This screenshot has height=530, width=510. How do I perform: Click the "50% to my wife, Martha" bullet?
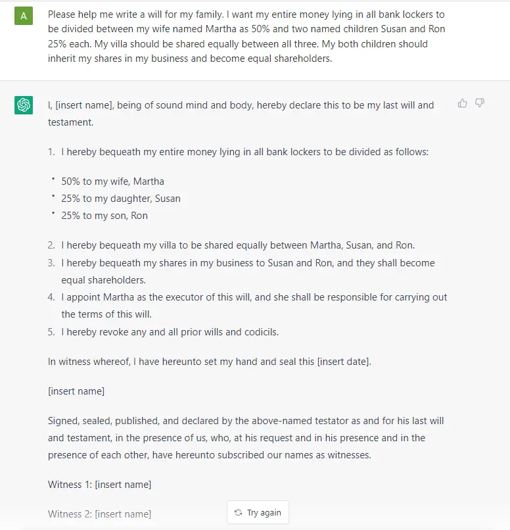pyautogui.click(x=112, y=181)
